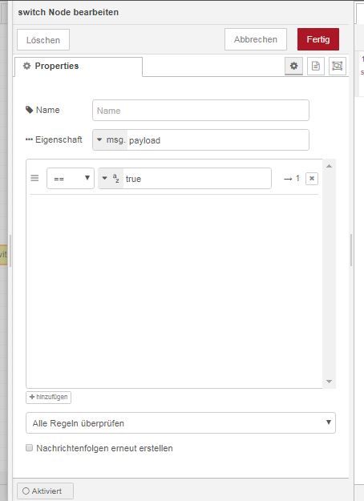Open node properties gear icon
Screen dimensions: 364x501
tap(293, 67)
